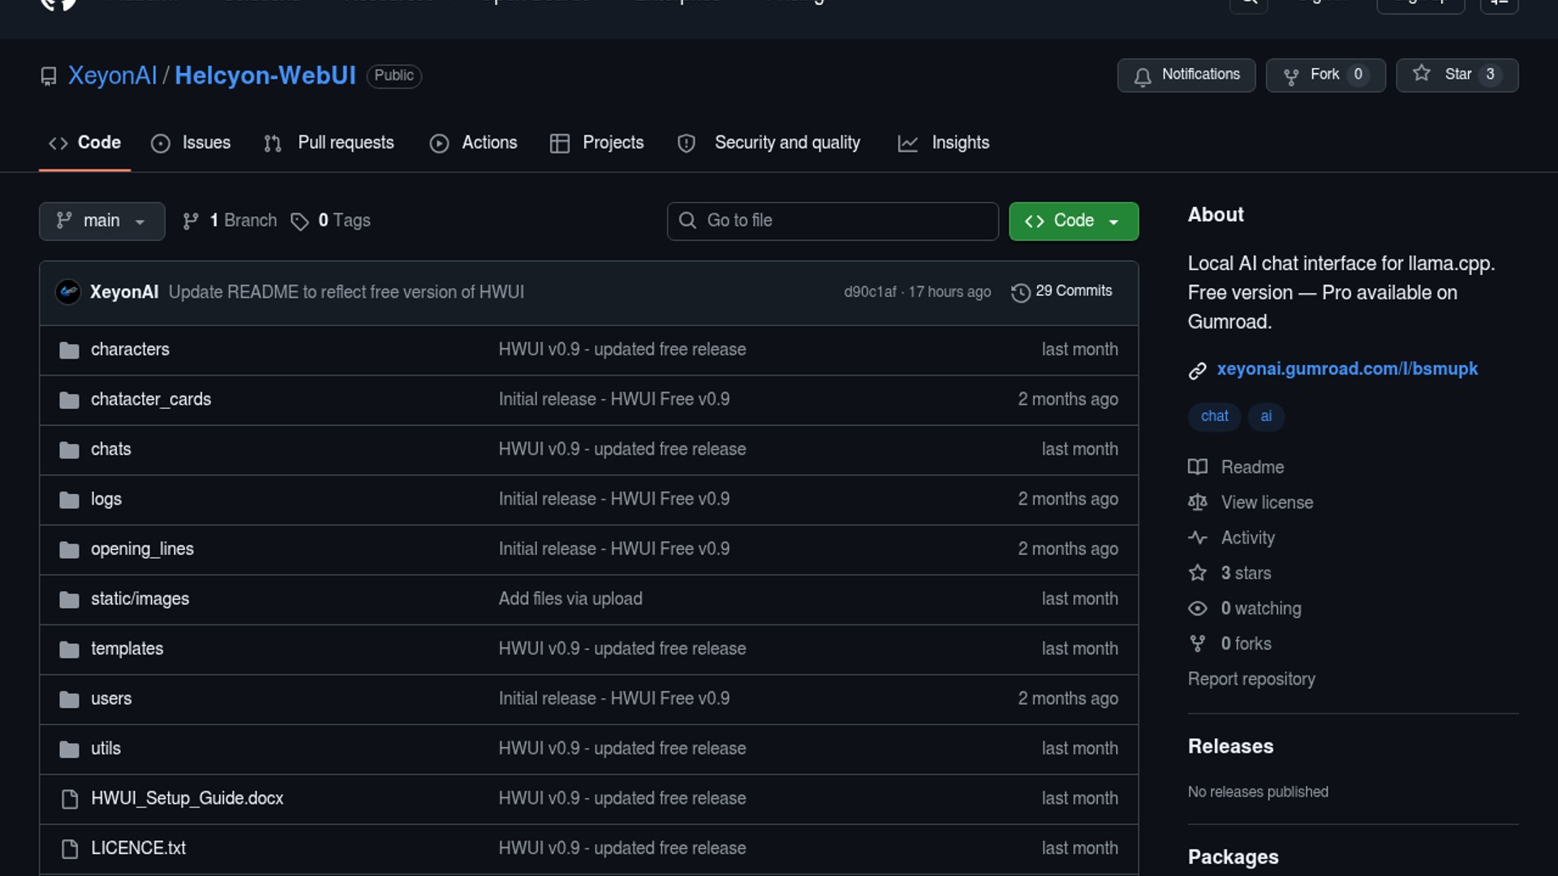
Task: Click the Report repository link
Action: pyautogui.click(x=1250, y=679)
